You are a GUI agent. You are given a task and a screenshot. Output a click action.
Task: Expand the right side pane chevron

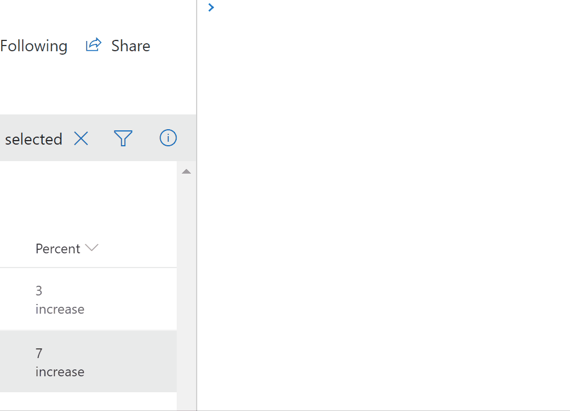coord(210,7)
